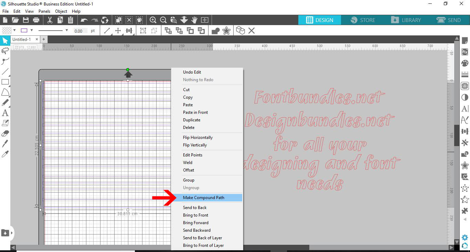Open the Library drawer icon at bottom-left
This screenshot has width=470, height=252.
5,233
